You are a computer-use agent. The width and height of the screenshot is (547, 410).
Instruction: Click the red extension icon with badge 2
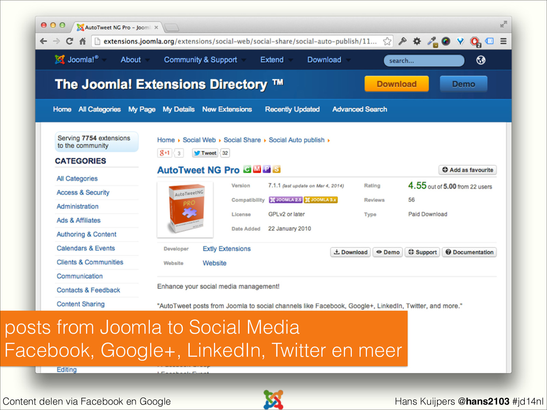475,42
